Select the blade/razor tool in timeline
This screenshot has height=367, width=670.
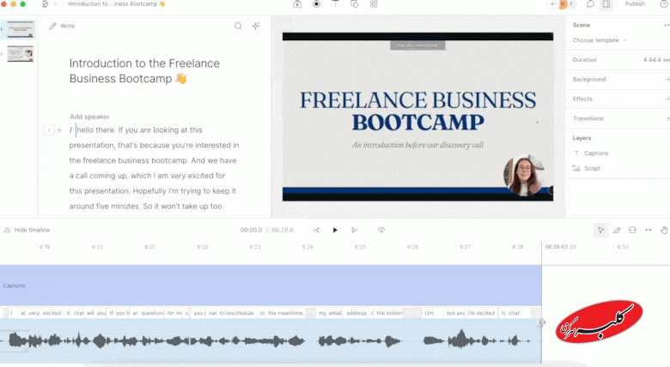coord(616,230)
